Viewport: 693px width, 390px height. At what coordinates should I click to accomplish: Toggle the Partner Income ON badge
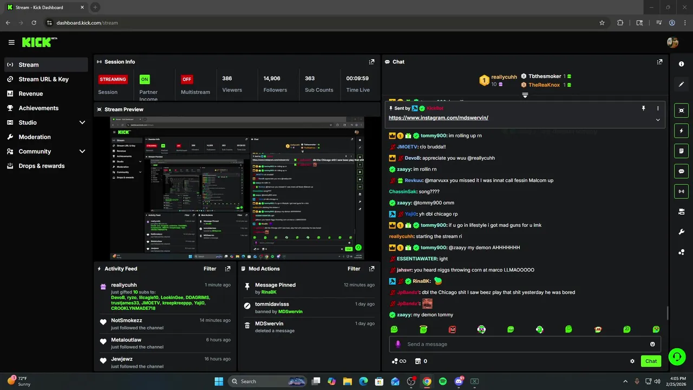pos(145,79)
